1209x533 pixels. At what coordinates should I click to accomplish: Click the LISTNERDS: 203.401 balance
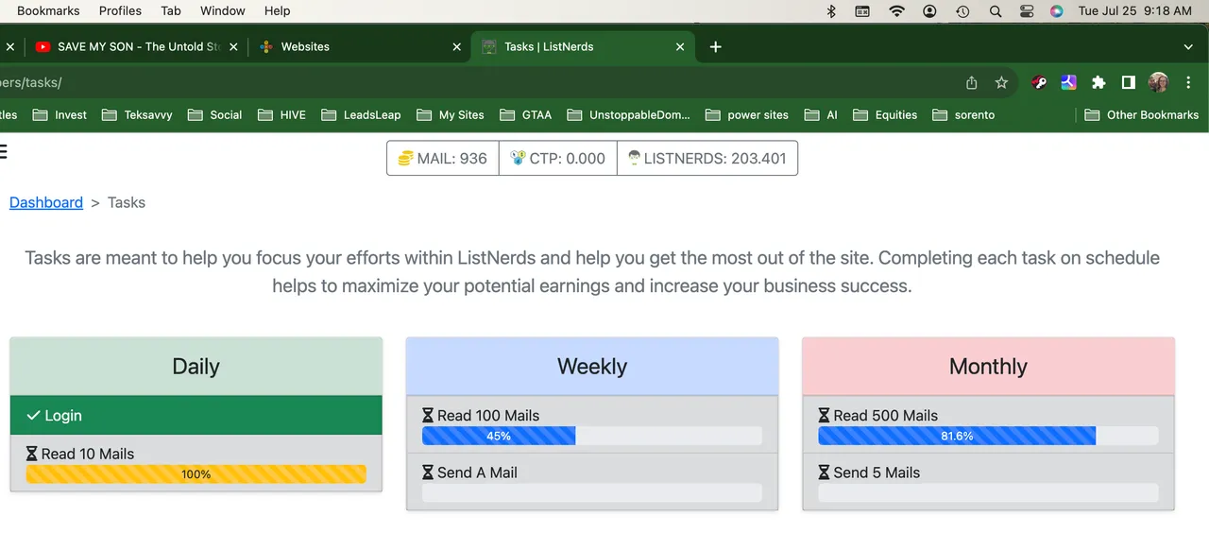[x=707, y=158]
